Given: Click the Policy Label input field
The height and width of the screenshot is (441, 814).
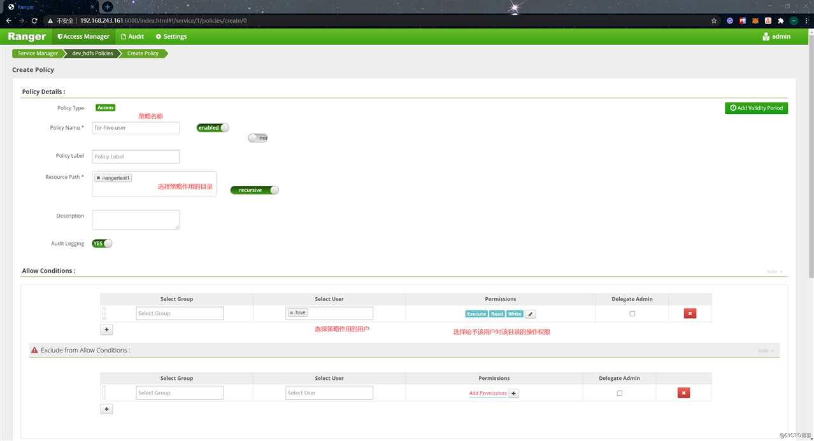Looking at the screenshot, I should coord(136,157).
